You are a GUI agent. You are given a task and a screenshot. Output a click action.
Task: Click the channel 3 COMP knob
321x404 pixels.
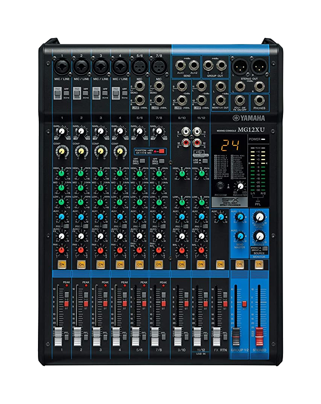(100, 151)
